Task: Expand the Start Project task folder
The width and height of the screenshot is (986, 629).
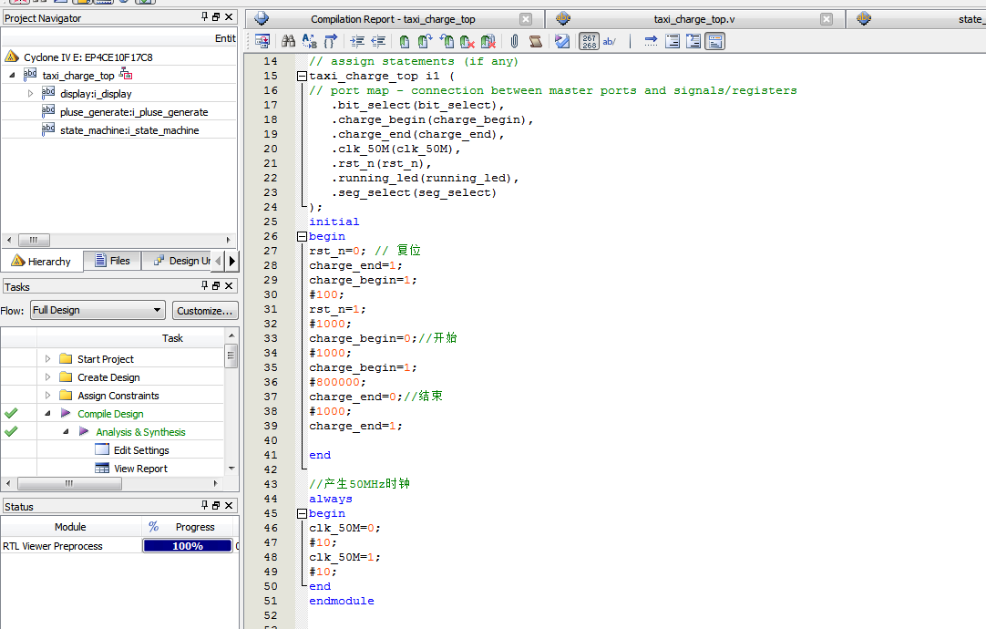Action: click(x=48, y=359)
